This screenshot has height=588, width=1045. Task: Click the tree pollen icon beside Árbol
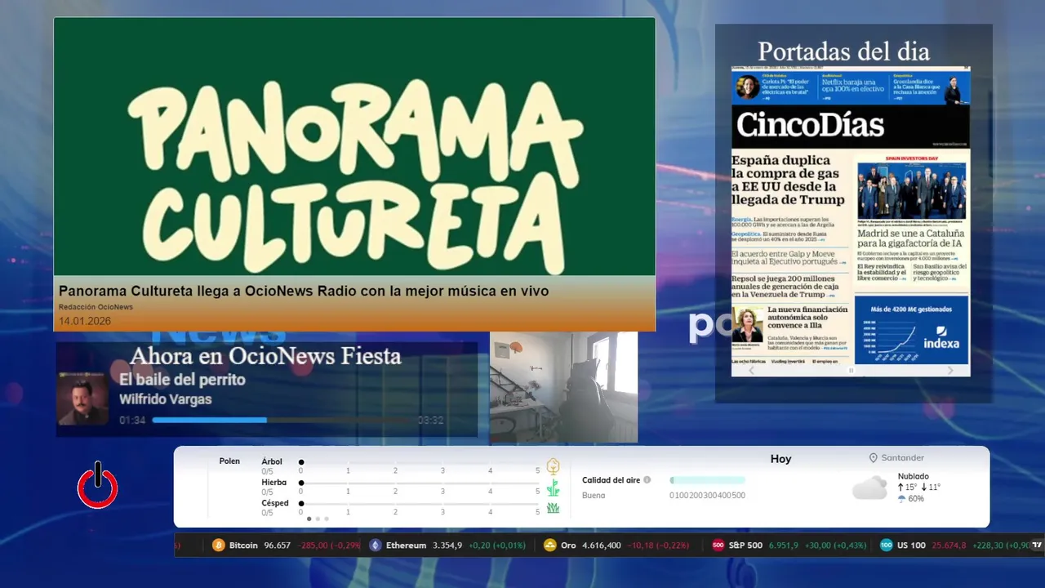553,467
